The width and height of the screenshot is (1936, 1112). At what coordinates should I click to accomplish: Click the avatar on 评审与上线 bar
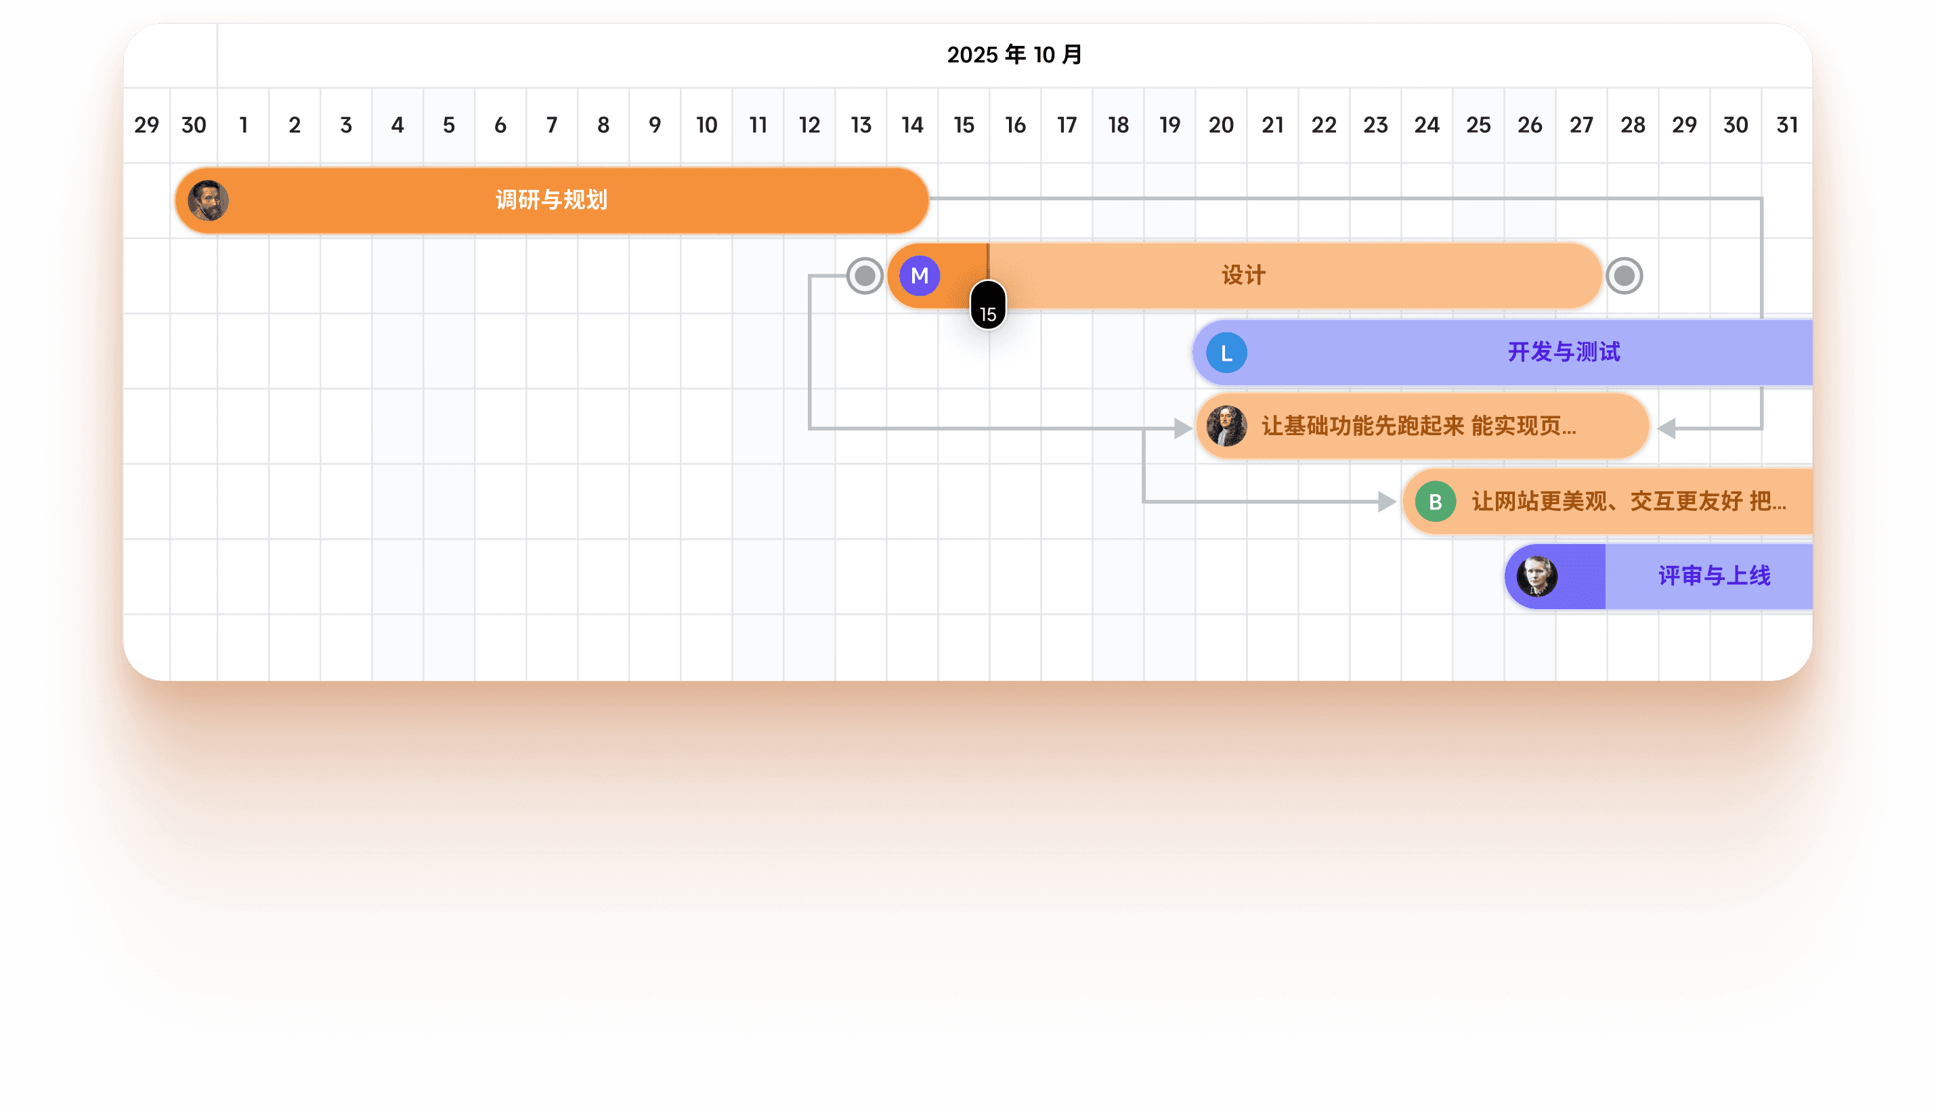point(1536,577)
